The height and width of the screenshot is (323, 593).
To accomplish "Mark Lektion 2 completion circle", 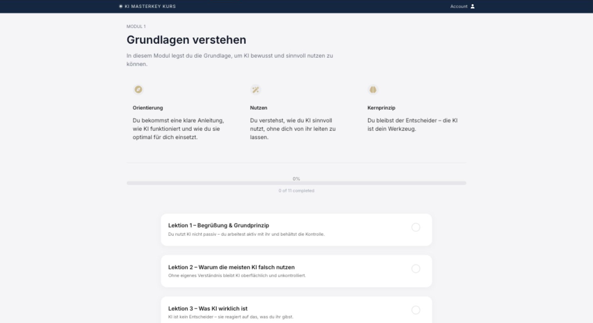I will [x=416, y=269].
